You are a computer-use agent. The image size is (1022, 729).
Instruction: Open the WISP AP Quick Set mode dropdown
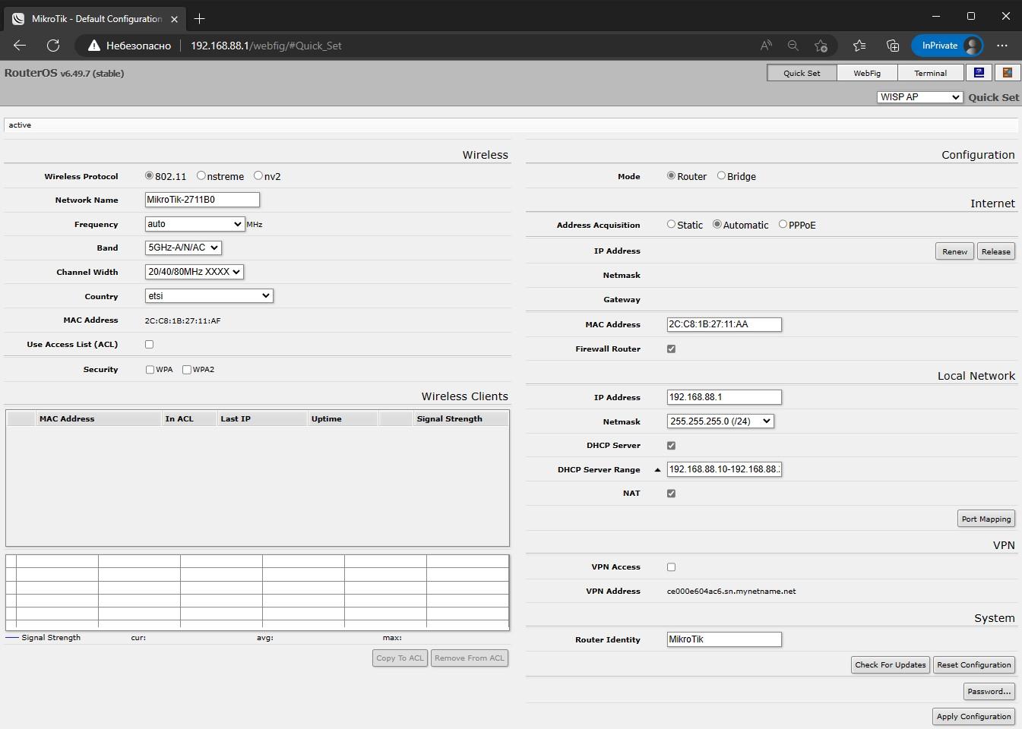click(x=919, y=97)
